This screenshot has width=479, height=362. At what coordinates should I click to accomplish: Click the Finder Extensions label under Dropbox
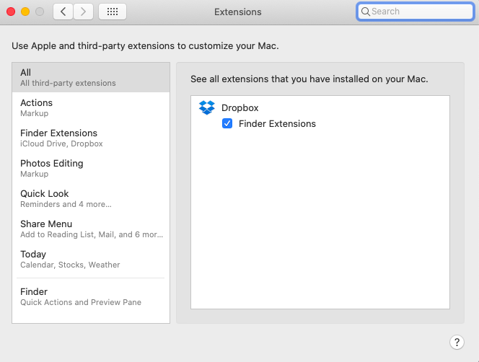click(x=277, y=124)
